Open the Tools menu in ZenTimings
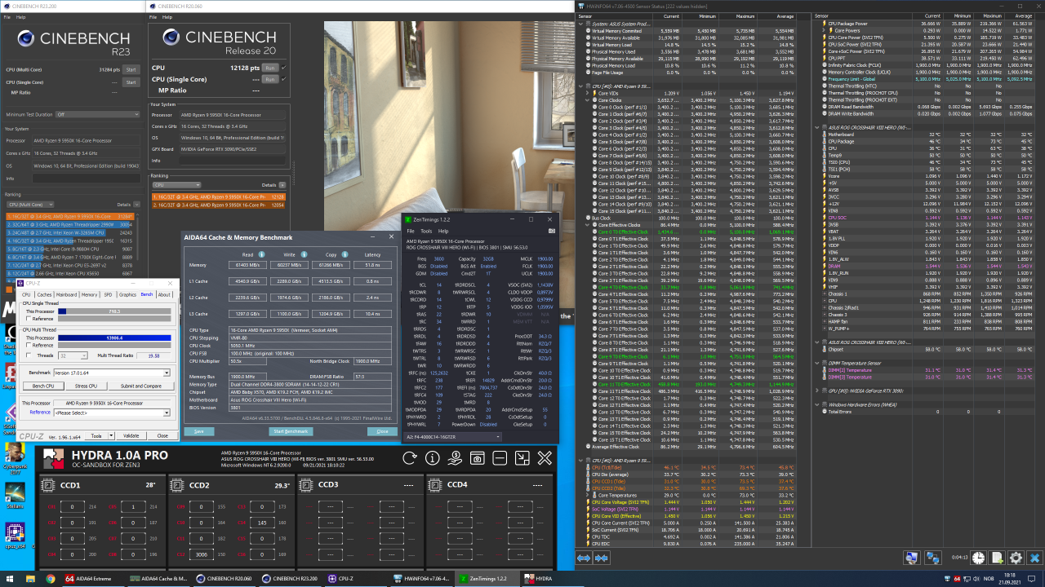Image resolution: width=1045 pixels, height=587 pixels. coord(426,231)
